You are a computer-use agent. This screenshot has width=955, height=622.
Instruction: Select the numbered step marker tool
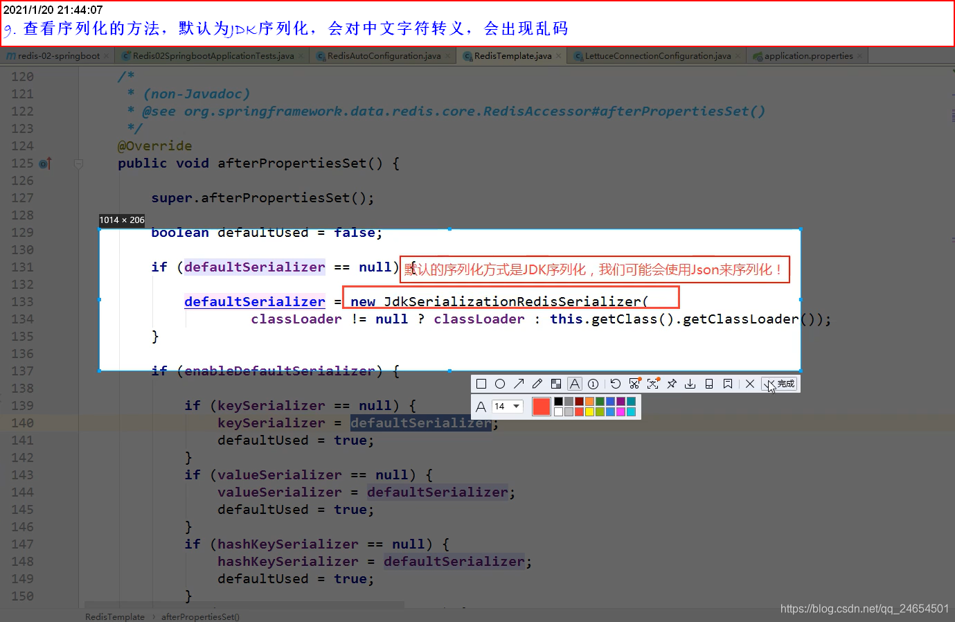pyautogui.click(x=593, y=384)
